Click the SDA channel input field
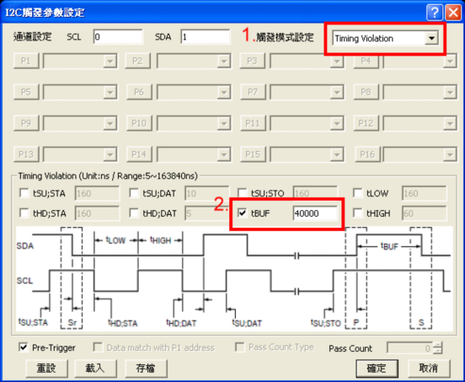465x382 pixels. (x=206, y=37)
